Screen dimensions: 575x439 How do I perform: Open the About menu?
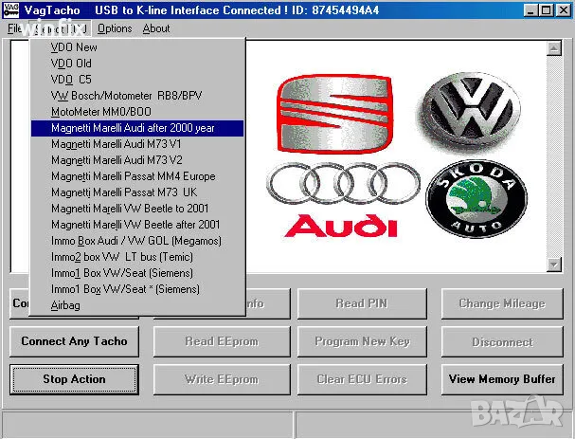coord(156,28)
